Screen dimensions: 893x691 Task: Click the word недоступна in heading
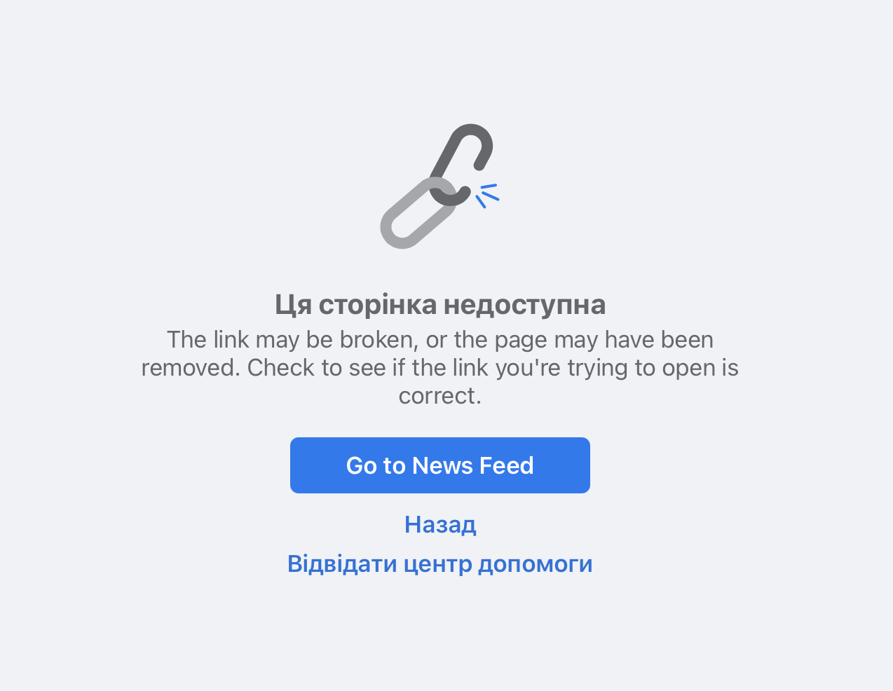coord(525,304)
